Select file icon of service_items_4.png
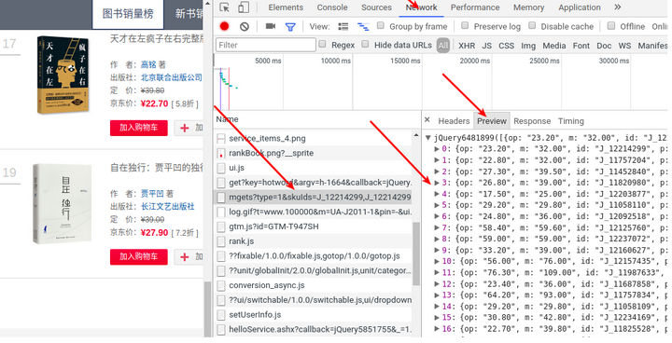Screen dimensions: 672x343 pos(221,138)
